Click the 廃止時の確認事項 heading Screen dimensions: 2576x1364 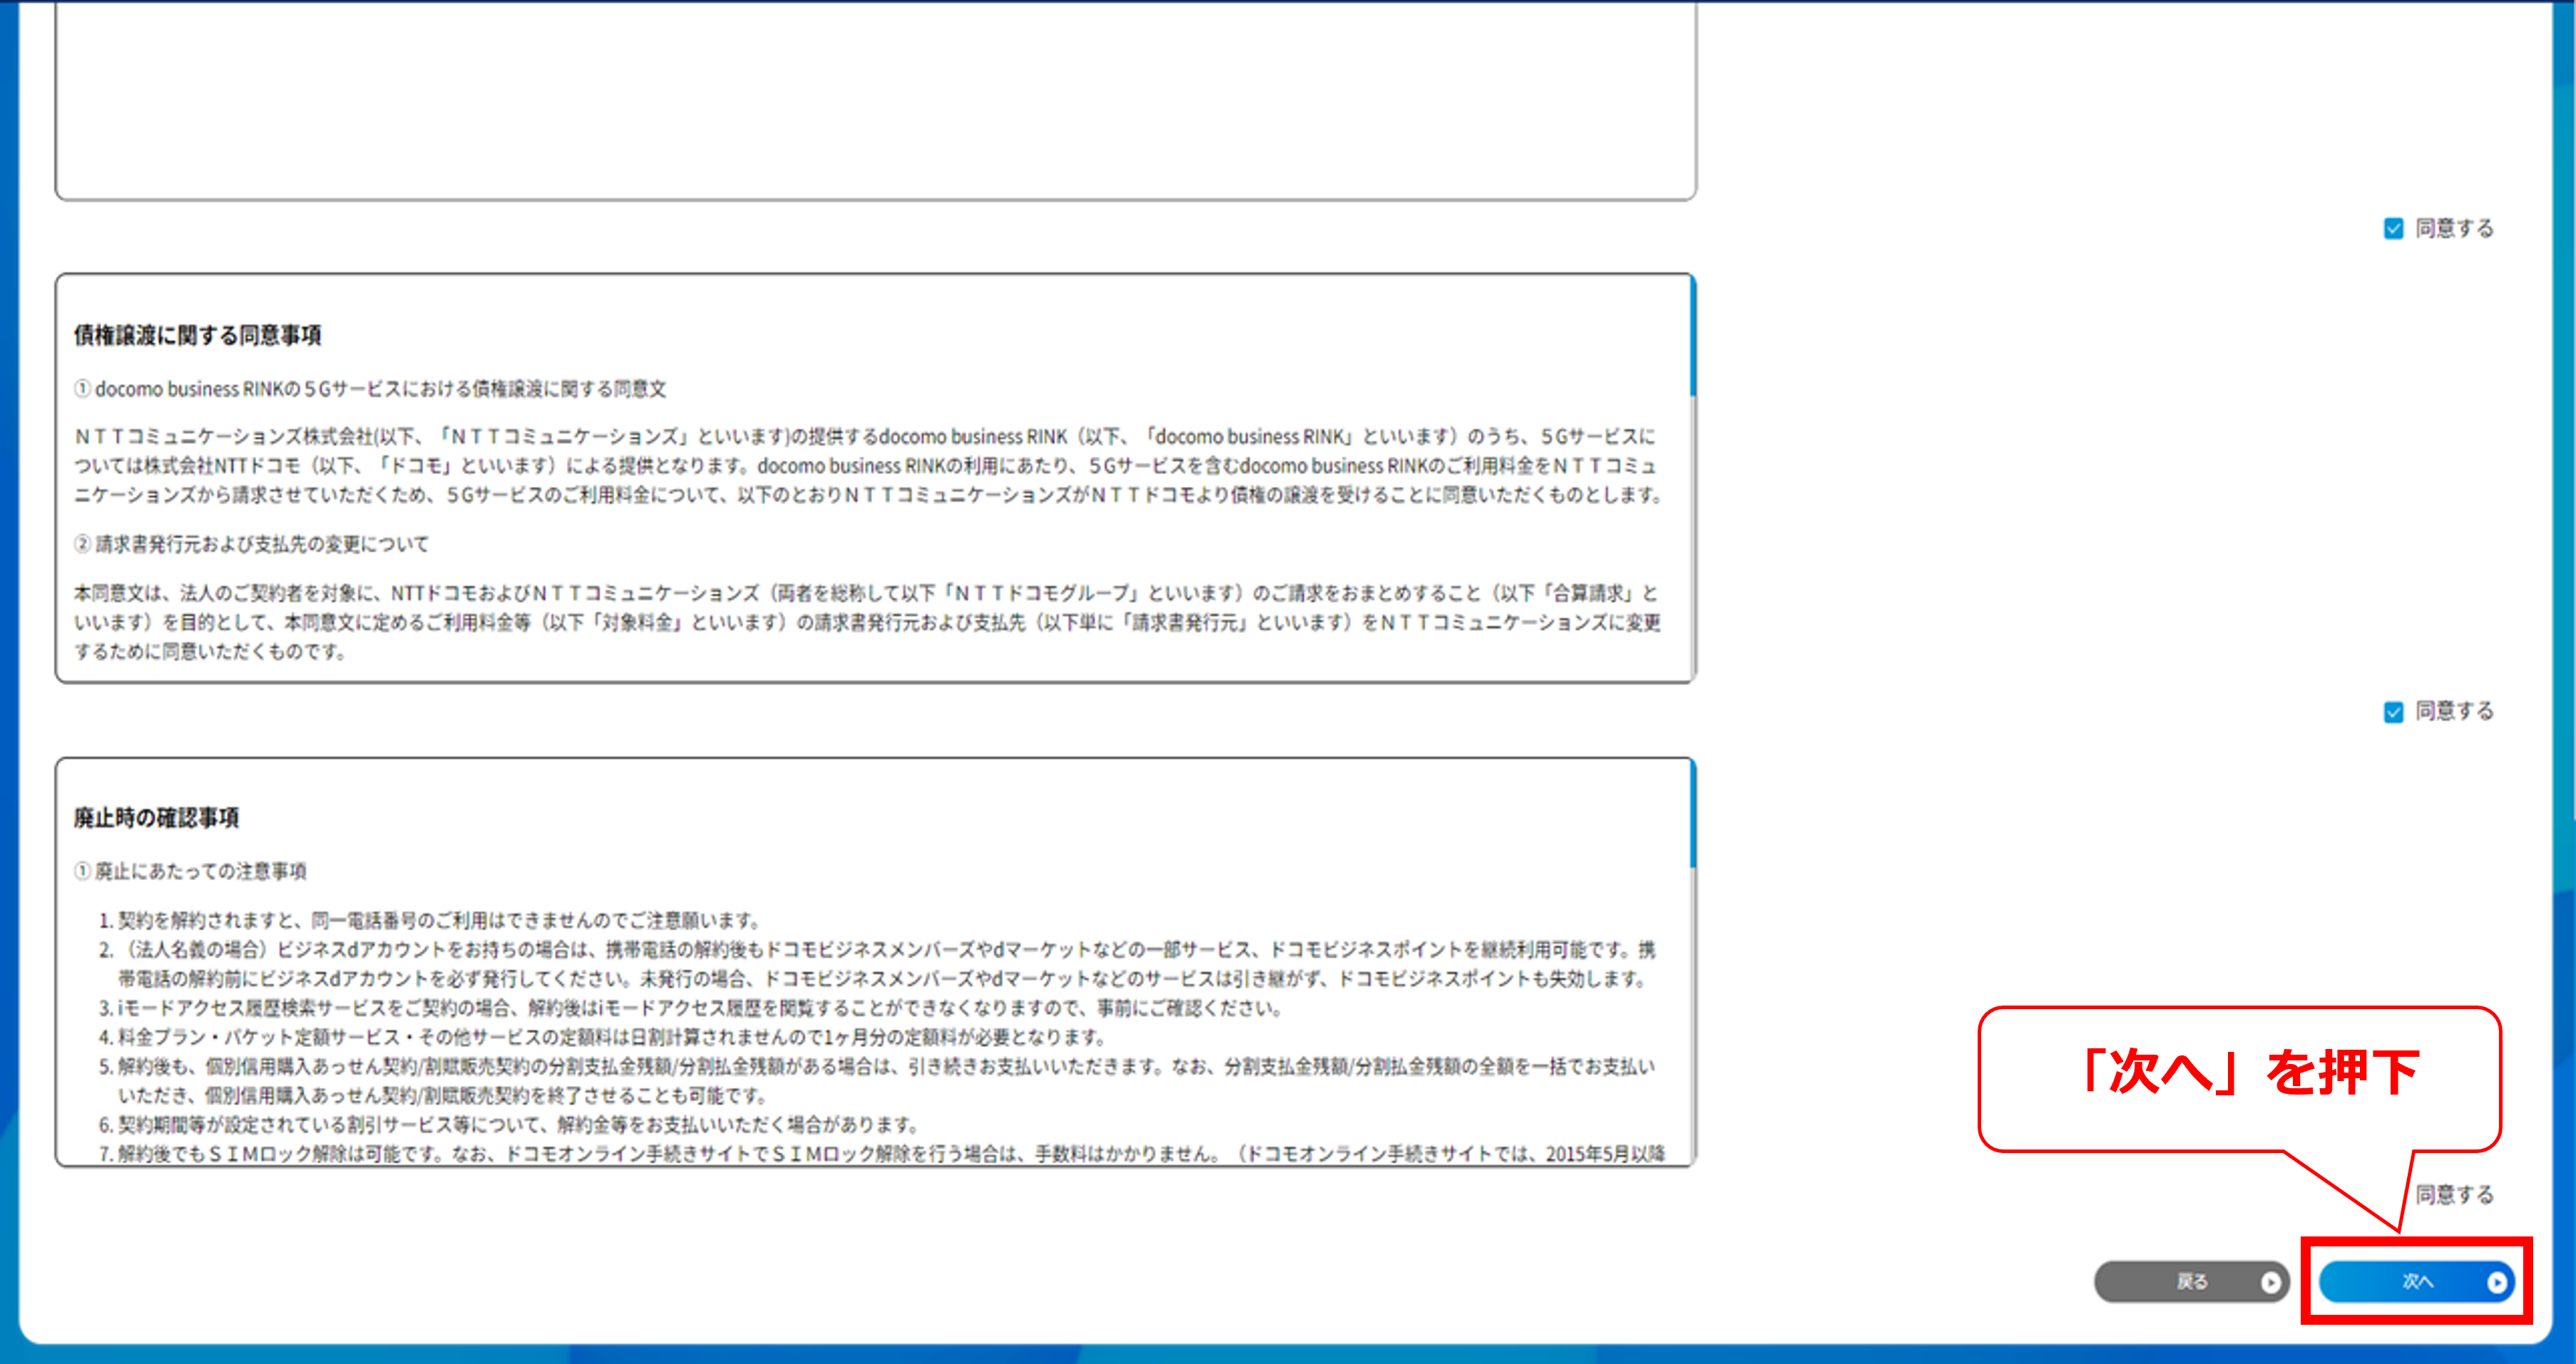click(156, 817)
